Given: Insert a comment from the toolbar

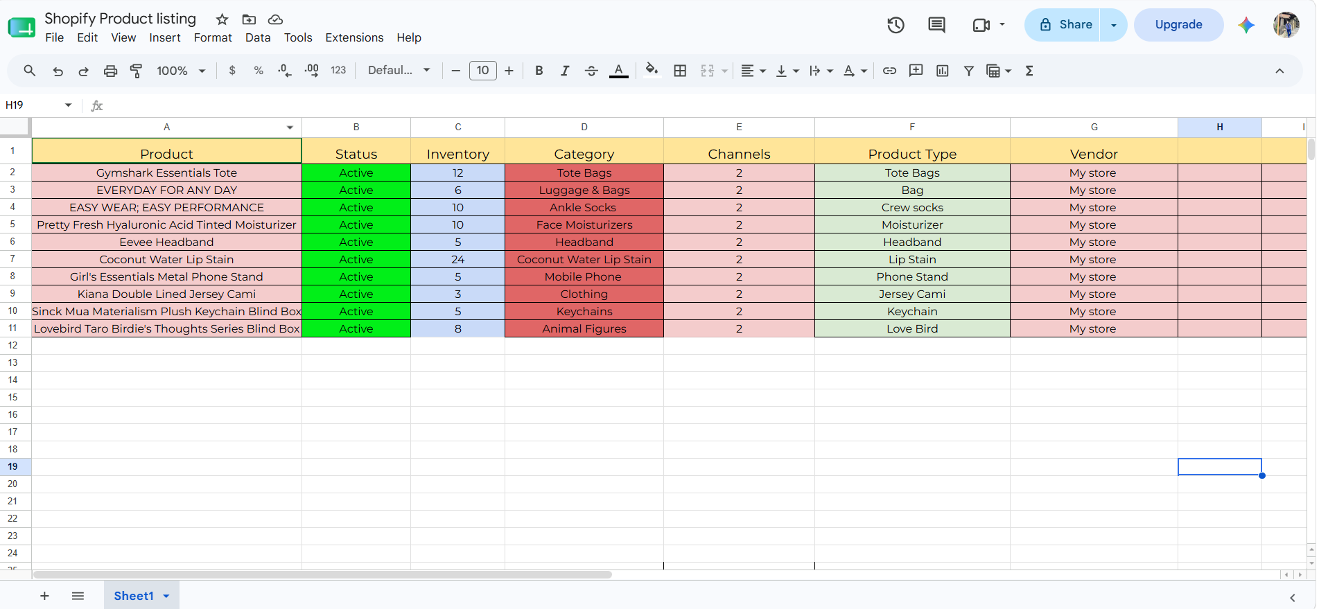Looking at the screenshot, I should [x=916, y=71].
